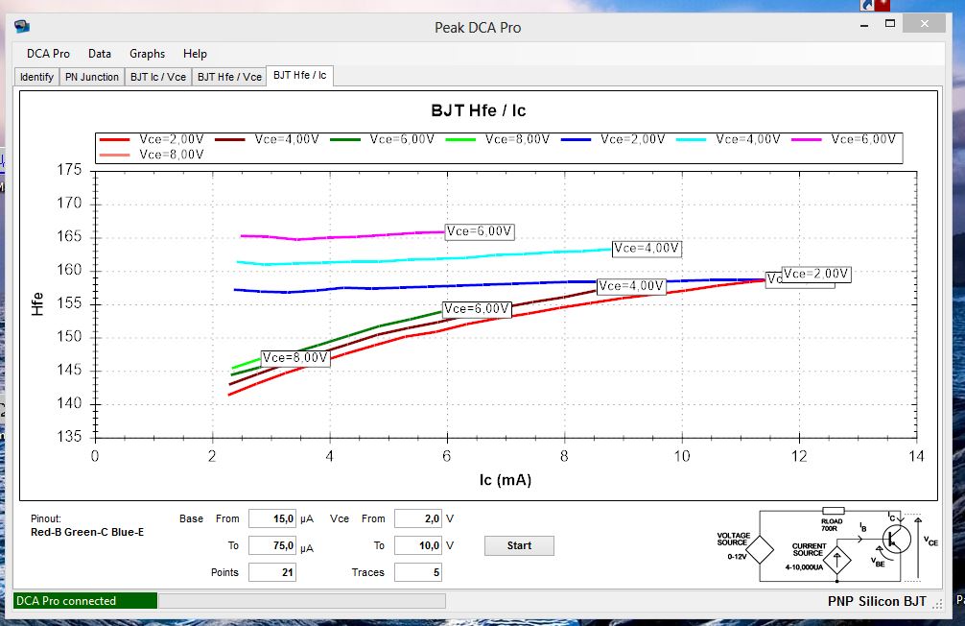The height and width of the screenshot is (626, 965).
Task: Click the Vce=6,00V label on green curve
Action: [x=477, y=309]
